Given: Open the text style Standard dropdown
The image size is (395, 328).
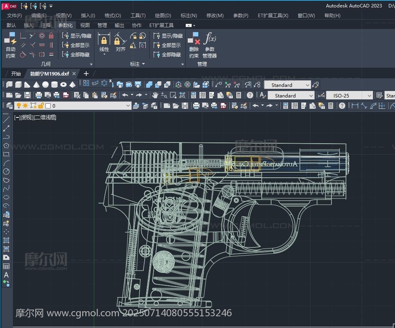Looking at the screenshot, I should (311, 96).
